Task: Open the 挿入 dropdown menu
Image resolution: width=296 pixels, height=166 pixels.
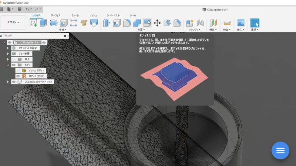Action: (241, 30)
